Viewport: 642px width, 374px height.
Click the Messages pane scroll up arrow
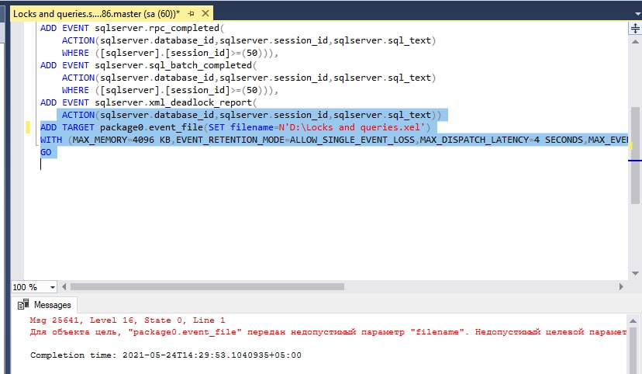click(x=633, y=320)
